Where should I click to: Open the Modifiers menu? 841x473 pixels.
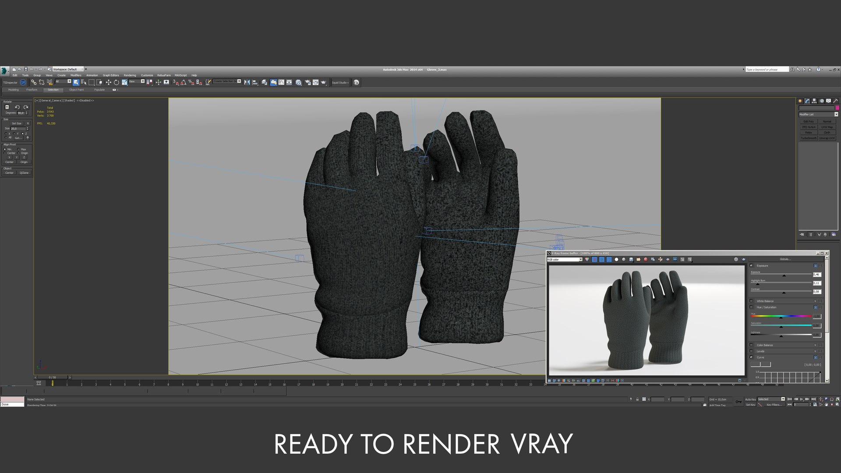click(x=76, y=75)
